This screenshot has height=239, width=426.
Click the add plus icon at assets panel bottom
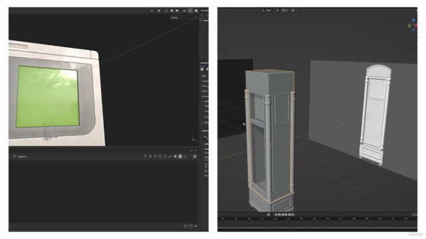click(196, 226)
